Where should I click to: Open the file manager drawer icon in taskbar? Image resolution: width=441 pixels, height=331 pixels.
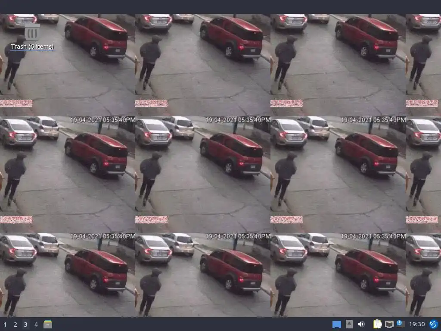coord(48,324)
